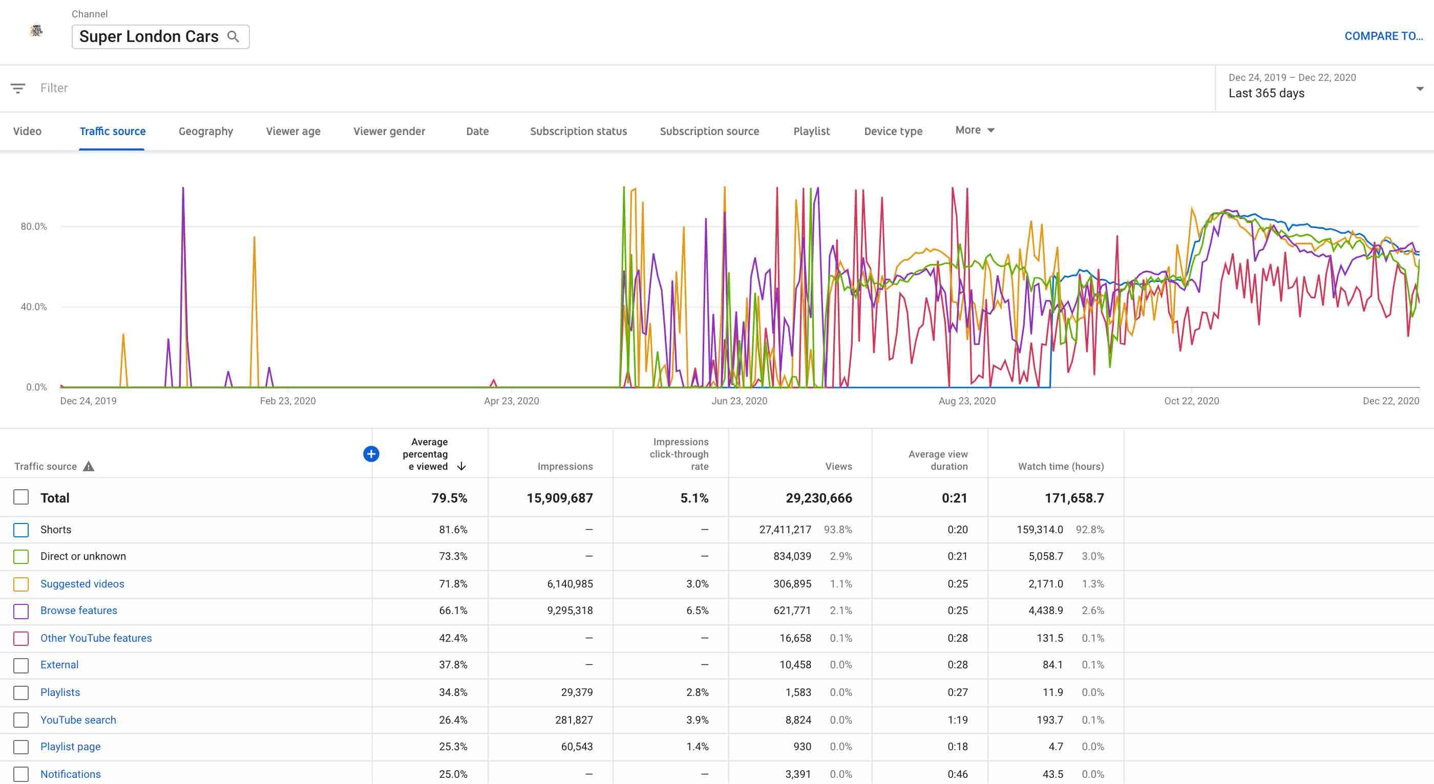The width and height of the screenshot is (1434, 784).
Task: Expand the More tabs dropdown
Action: [975, 130]
